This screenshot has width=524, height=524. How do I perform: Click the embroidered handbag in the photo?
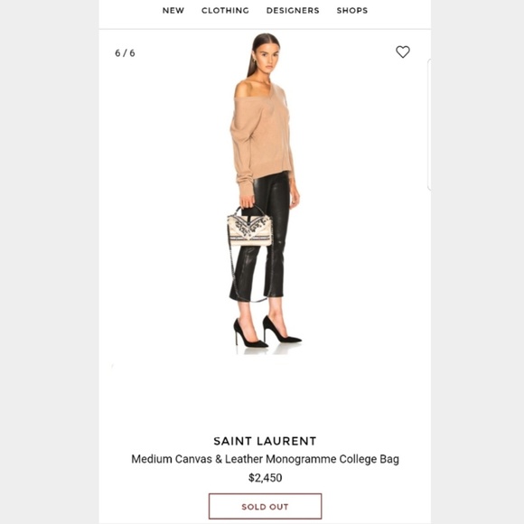coord(249,229)
